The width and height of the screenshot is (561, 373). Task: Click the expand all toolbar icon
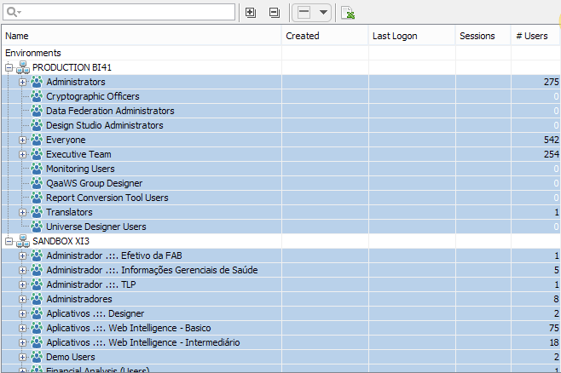pyautogui.click(x=251, y=13)
